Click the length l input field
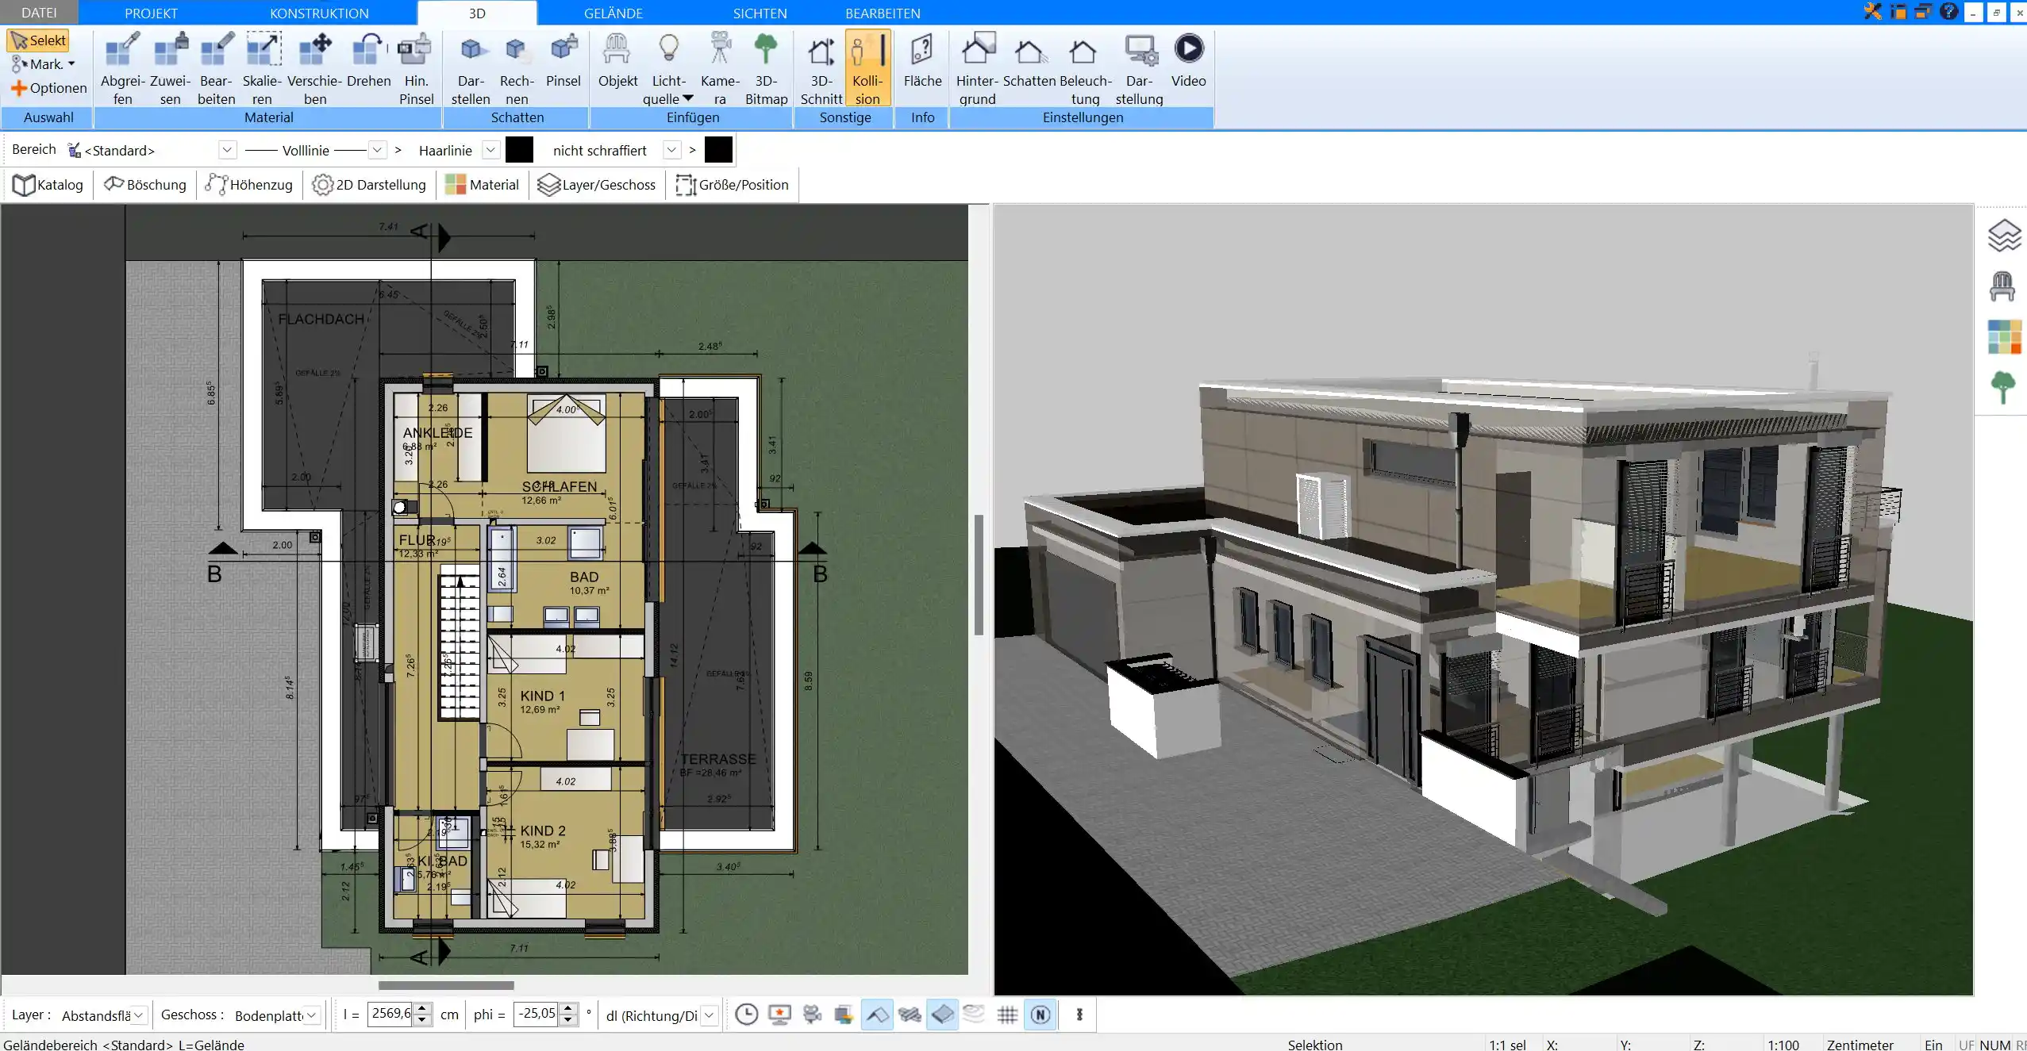 [x=390, y=1014]
